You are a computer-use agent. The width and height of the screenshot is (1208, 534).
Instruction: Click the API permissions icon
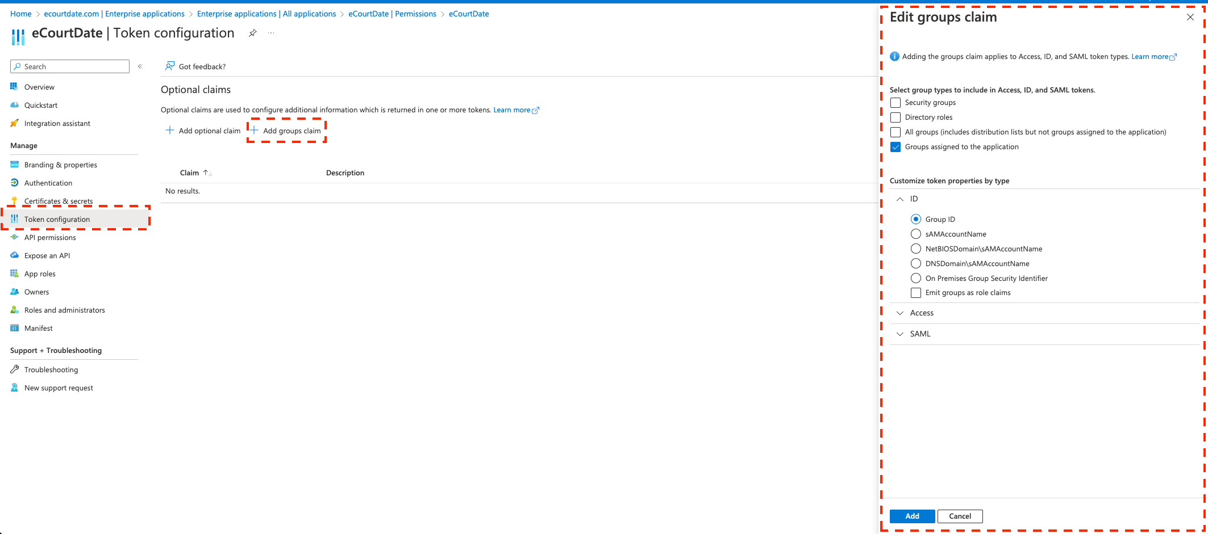[x=14, y=237]
